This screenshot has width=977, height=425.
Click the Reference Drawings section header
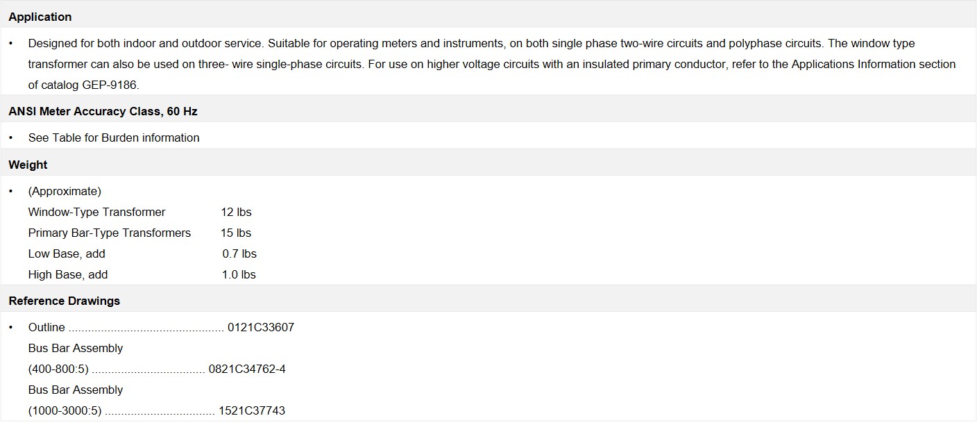(65, 301)
